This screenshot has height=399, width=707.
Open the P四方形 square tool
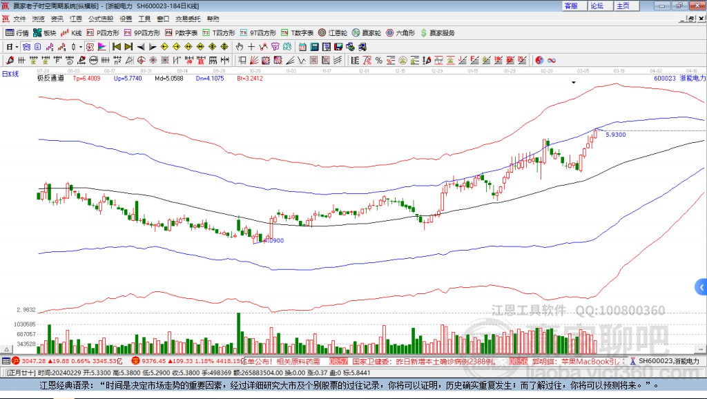tap(102, 32)
